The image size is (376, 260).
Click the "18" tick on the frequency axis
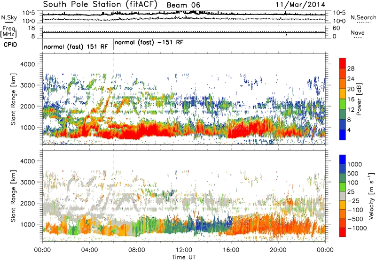(31, 28)
